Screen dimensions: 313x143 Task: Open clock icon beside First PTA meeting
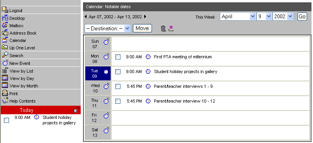[148, 57]
